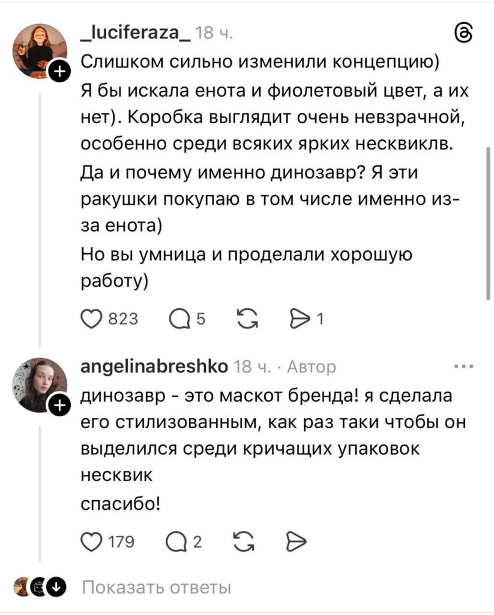
Task: View _luciferaza_ profile picture
Action: [39, 52]
